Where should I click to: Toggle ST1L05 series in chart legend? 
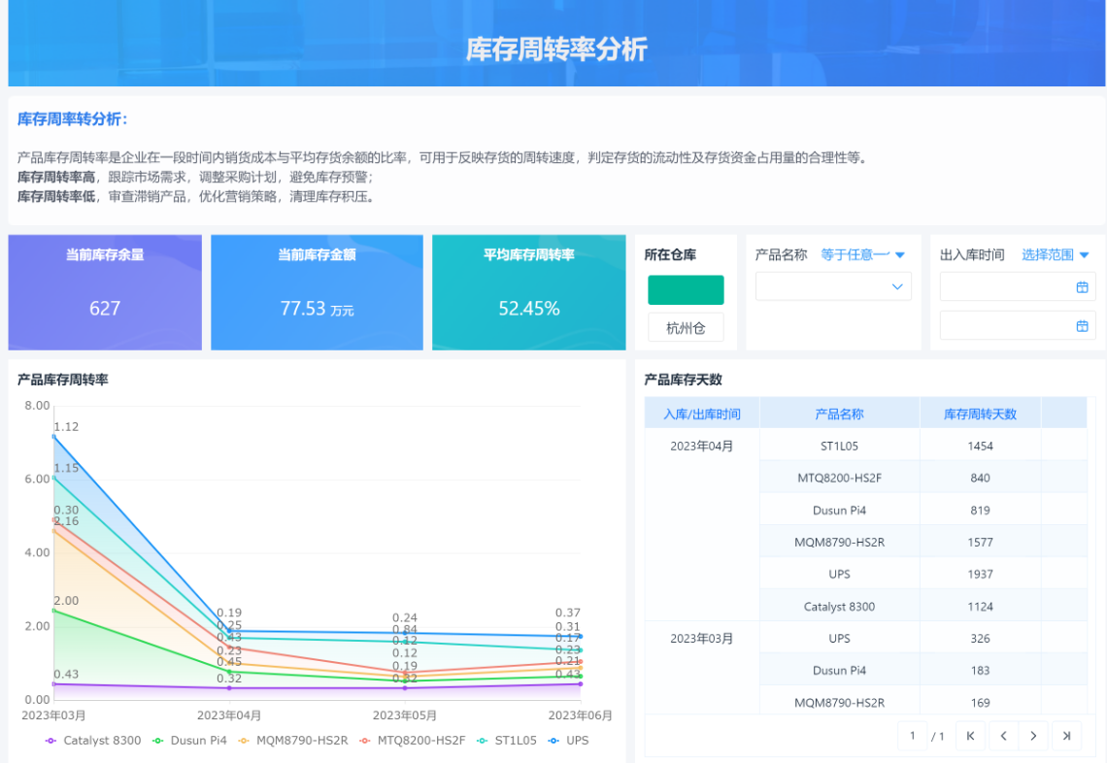pyautogui.click(x=507, y=741)
